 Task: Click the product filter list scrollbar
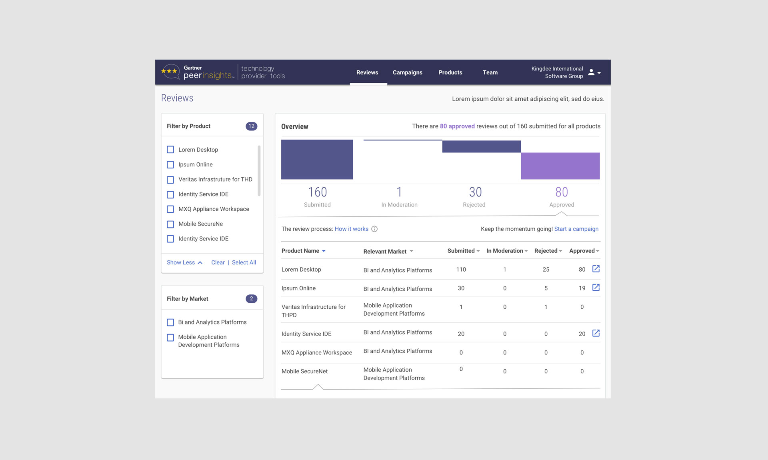tap(259, 171)
